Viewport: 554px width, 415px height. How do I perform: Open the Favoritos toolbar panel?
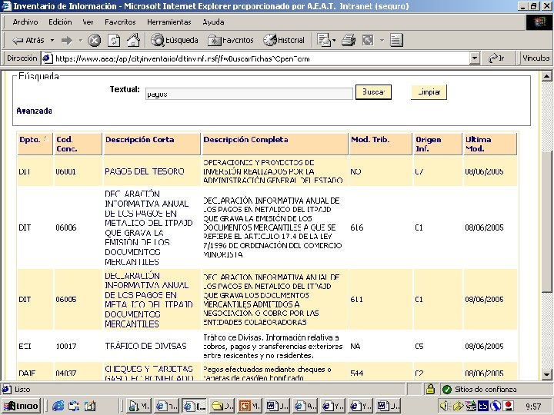(x=231, y=40)
